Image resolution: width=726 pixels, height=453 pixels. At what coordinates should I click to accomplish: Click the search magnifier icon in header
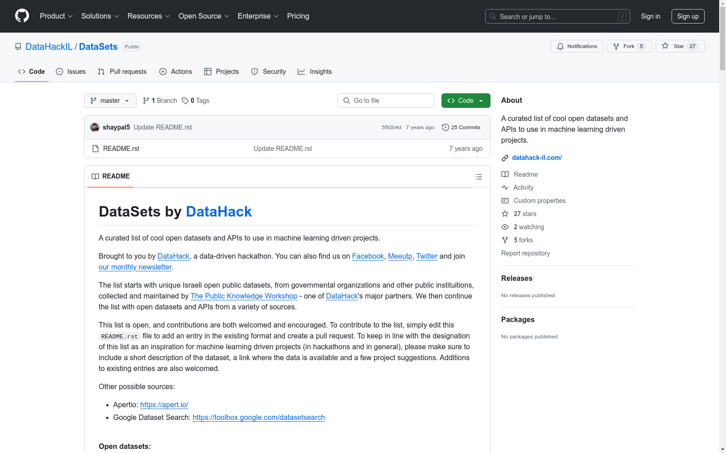pos(493,16)
